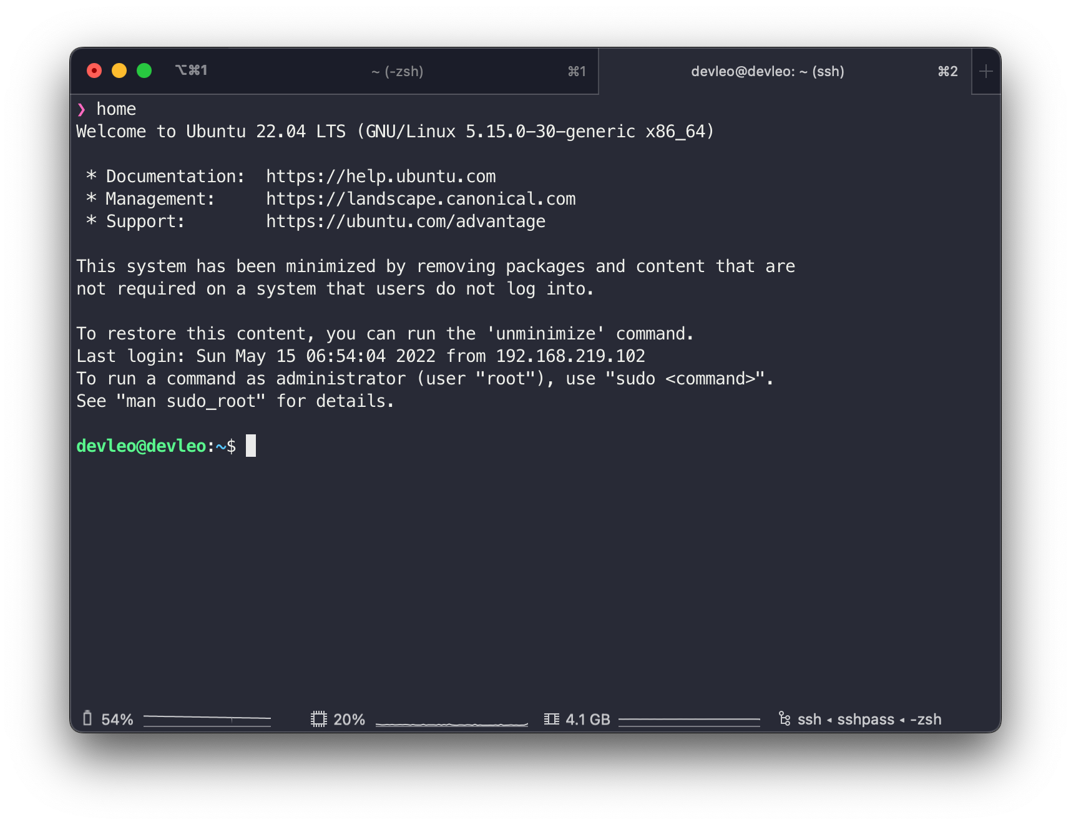This screenshot has height=825, width=1071.
Task: Zoom the window using green button
Action: [144, 71]
